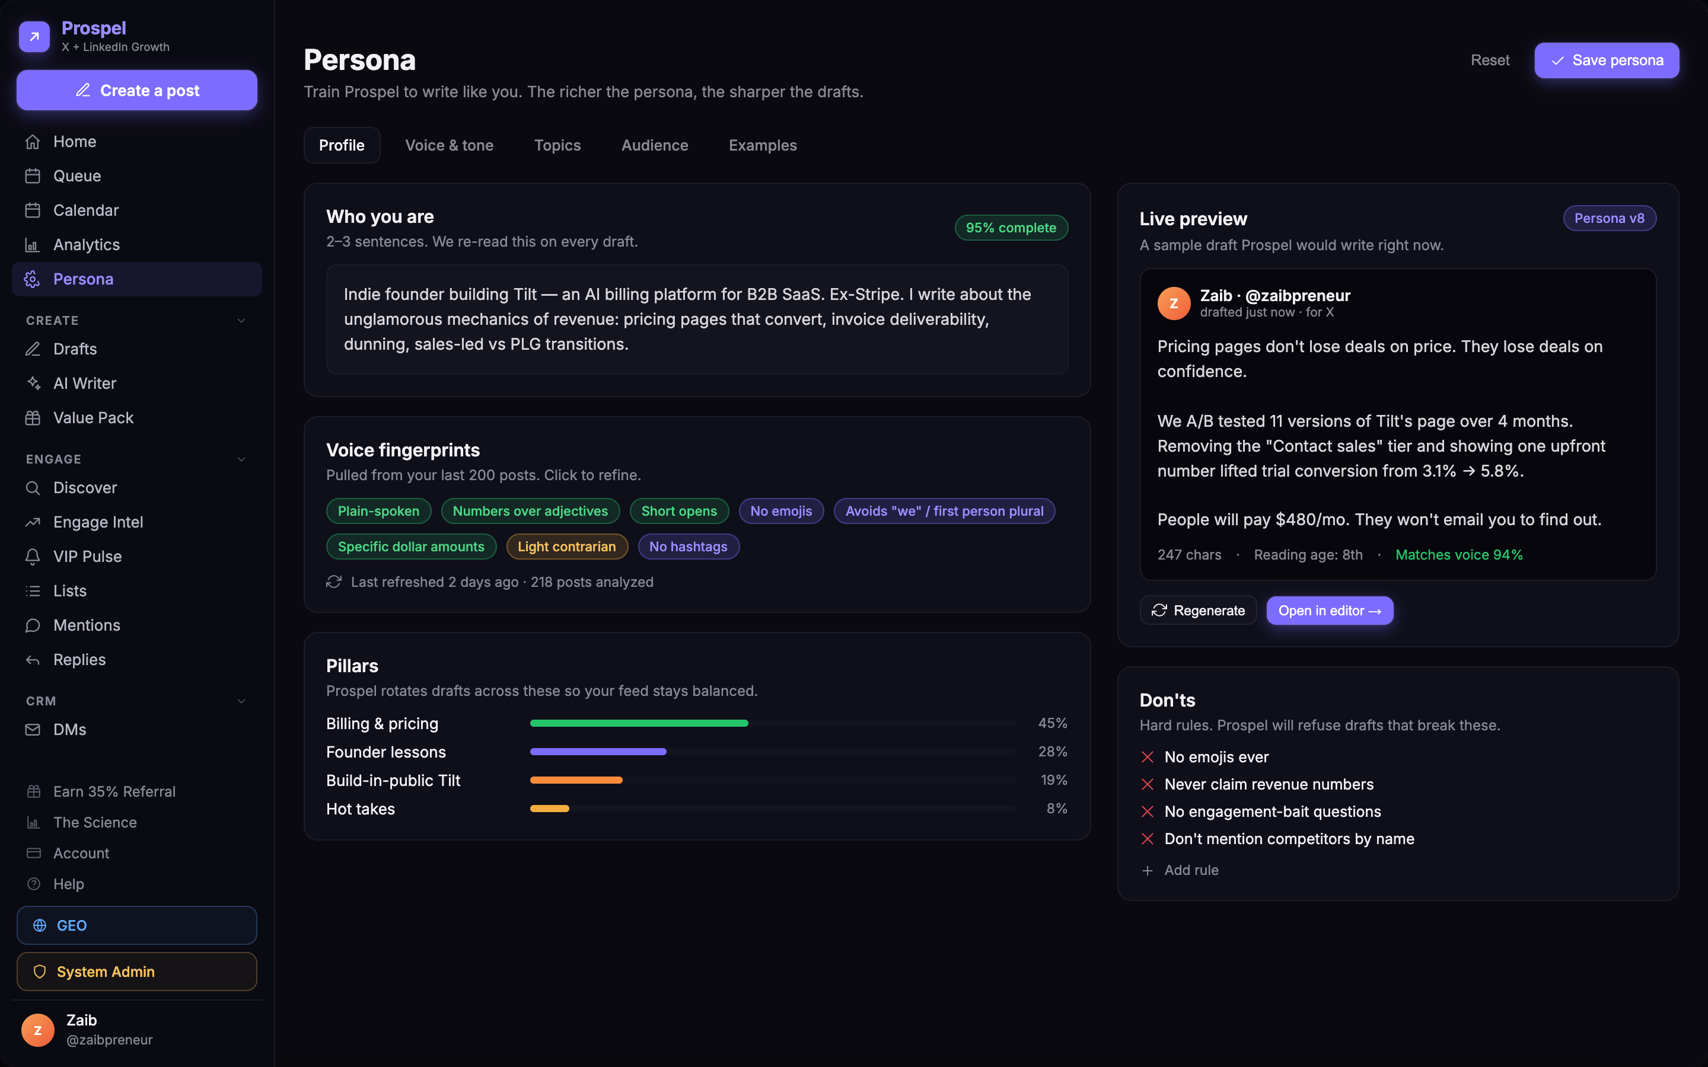The image size is (1708, 1067).
Task: Open Replies page
Action: pyautogui.click(x=137, y=660)
